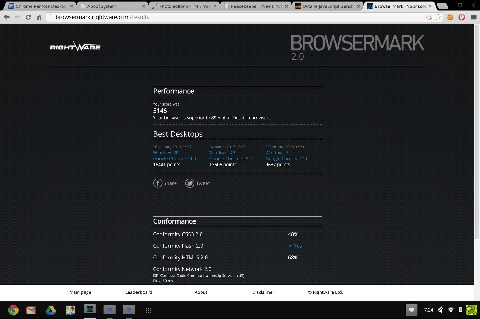
Task: Go to Main page in footer
Action: [80, 292]
